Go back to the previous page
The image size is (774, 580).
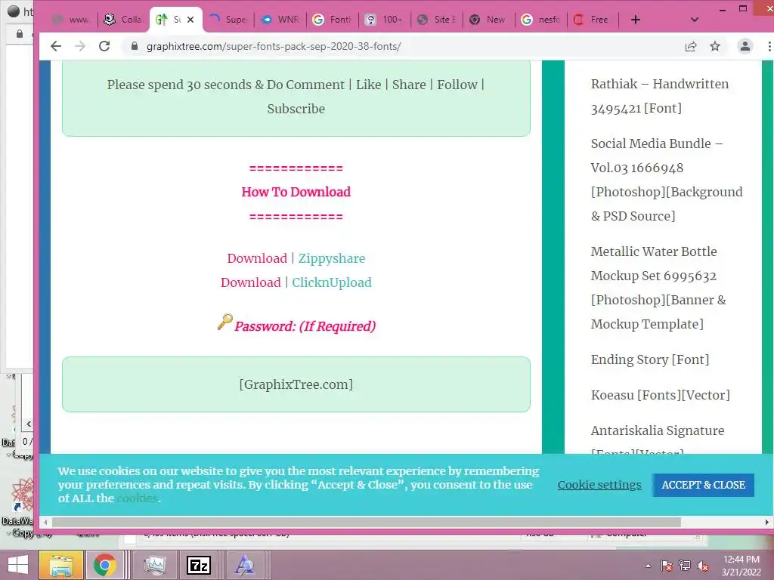click(x=56, y=46)
